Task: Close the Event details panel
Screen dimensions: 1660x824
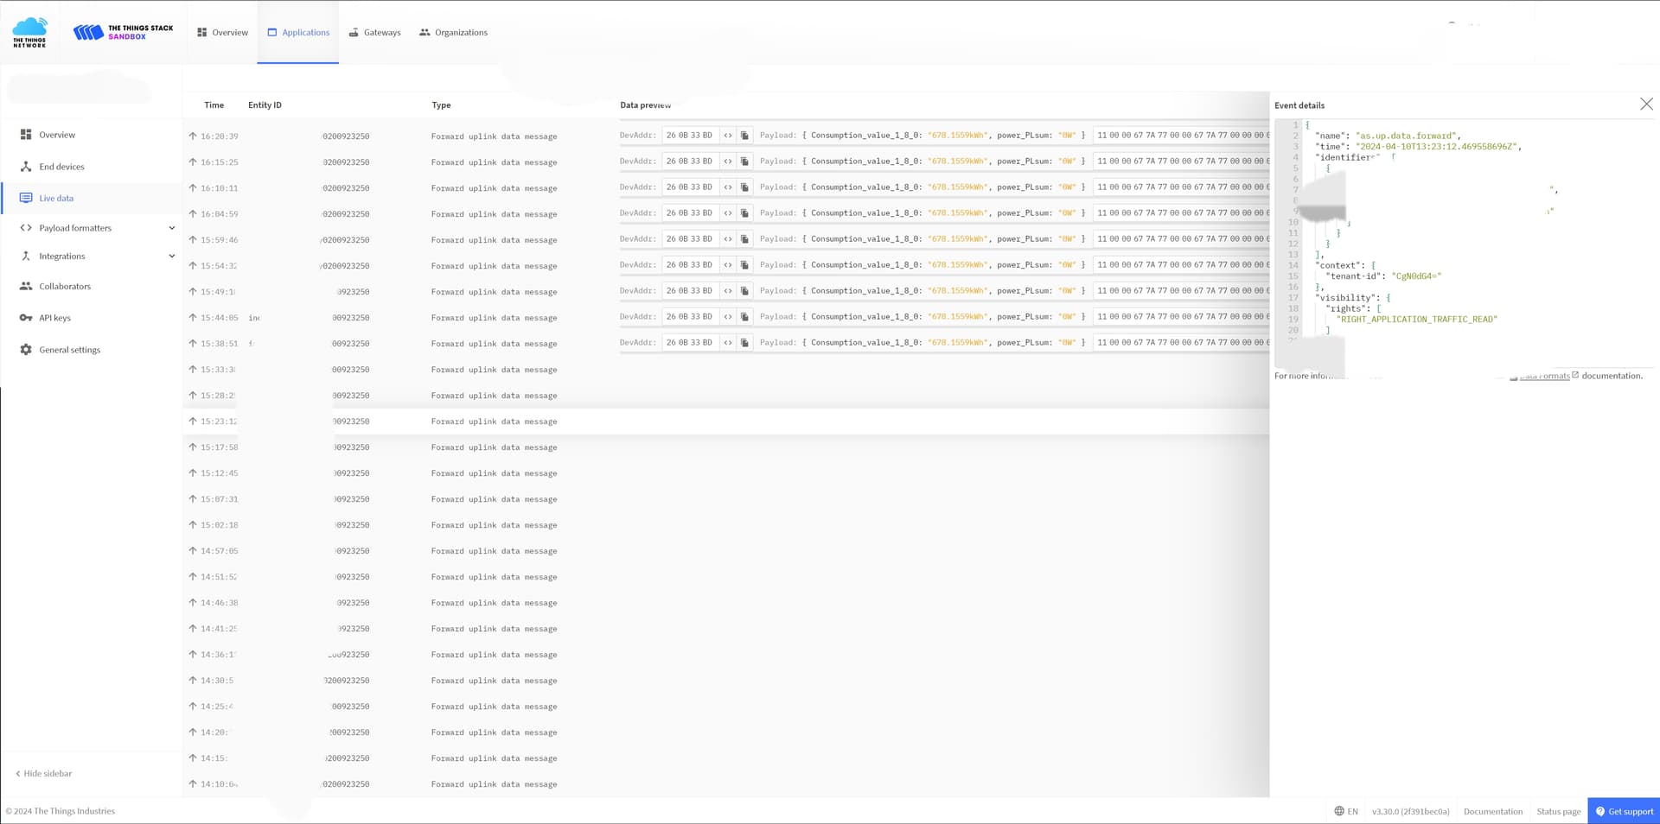Action: pyautogui.click(x=1646, y=105)
